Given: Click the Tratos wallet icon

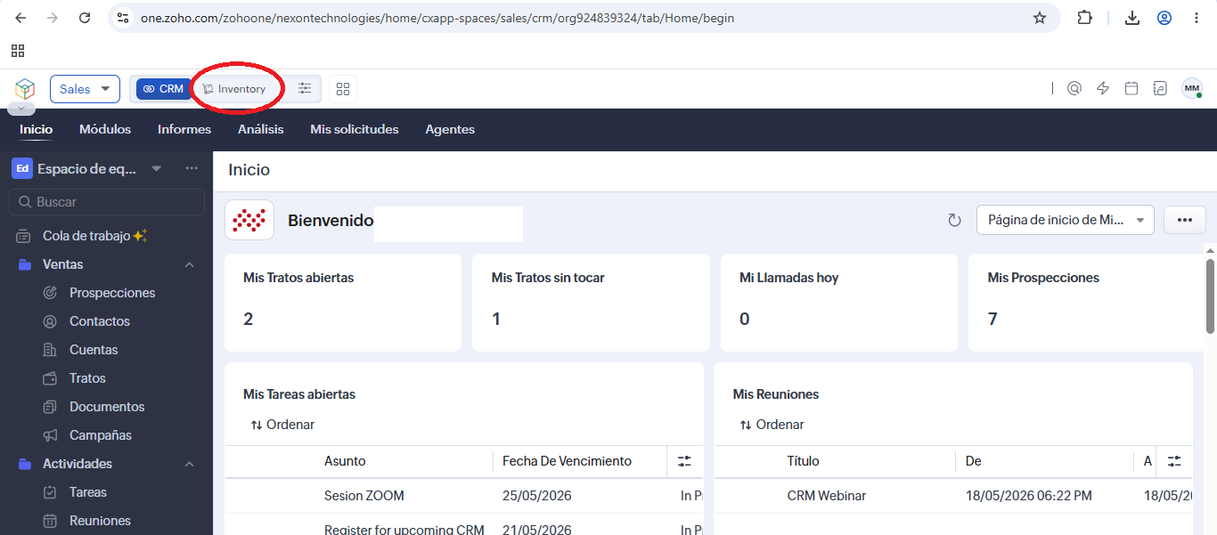Looking at the screenshot, I should (51, 378).
